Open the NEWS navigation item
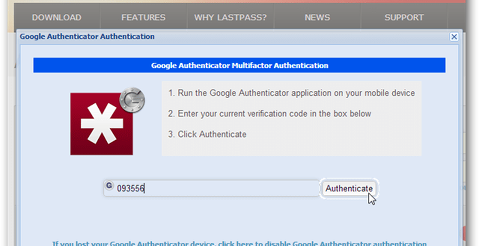Image resolution: width=479 pixels, height=246 pixels. tap(317, 17)
